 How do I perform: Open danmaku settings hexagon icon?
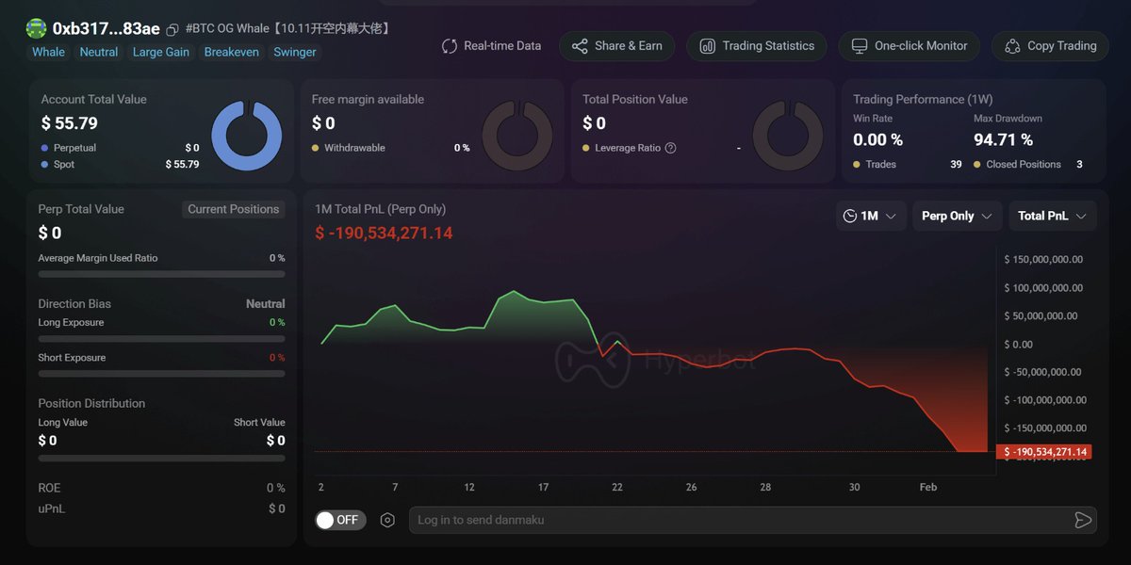point(387,520)
